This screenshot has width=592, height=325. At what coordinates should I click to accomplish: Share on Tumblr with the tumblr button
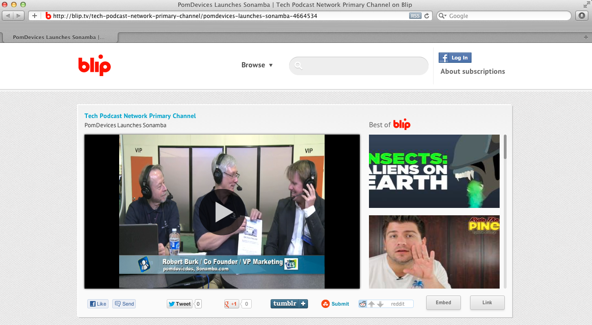(289, 304)
